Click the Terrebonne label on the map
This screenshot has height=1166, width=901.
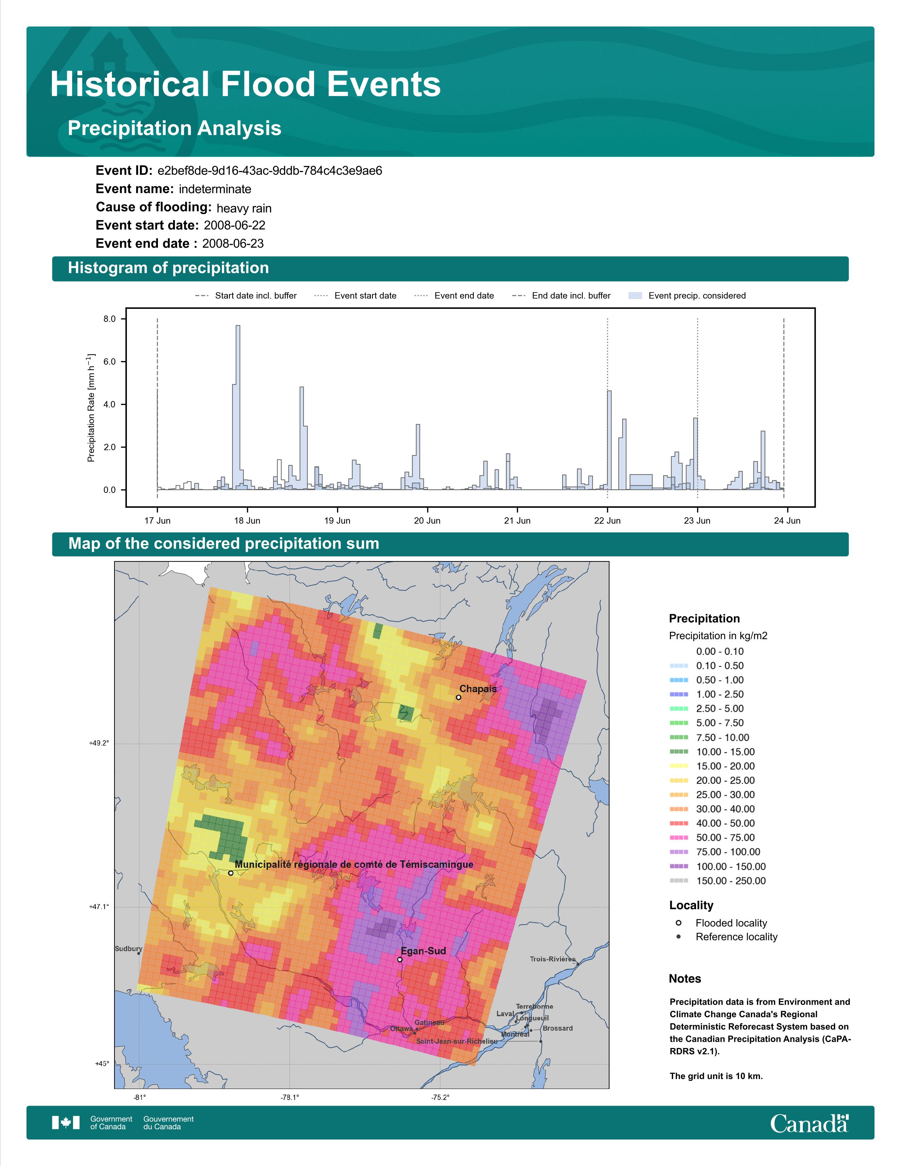[534, 1006]
